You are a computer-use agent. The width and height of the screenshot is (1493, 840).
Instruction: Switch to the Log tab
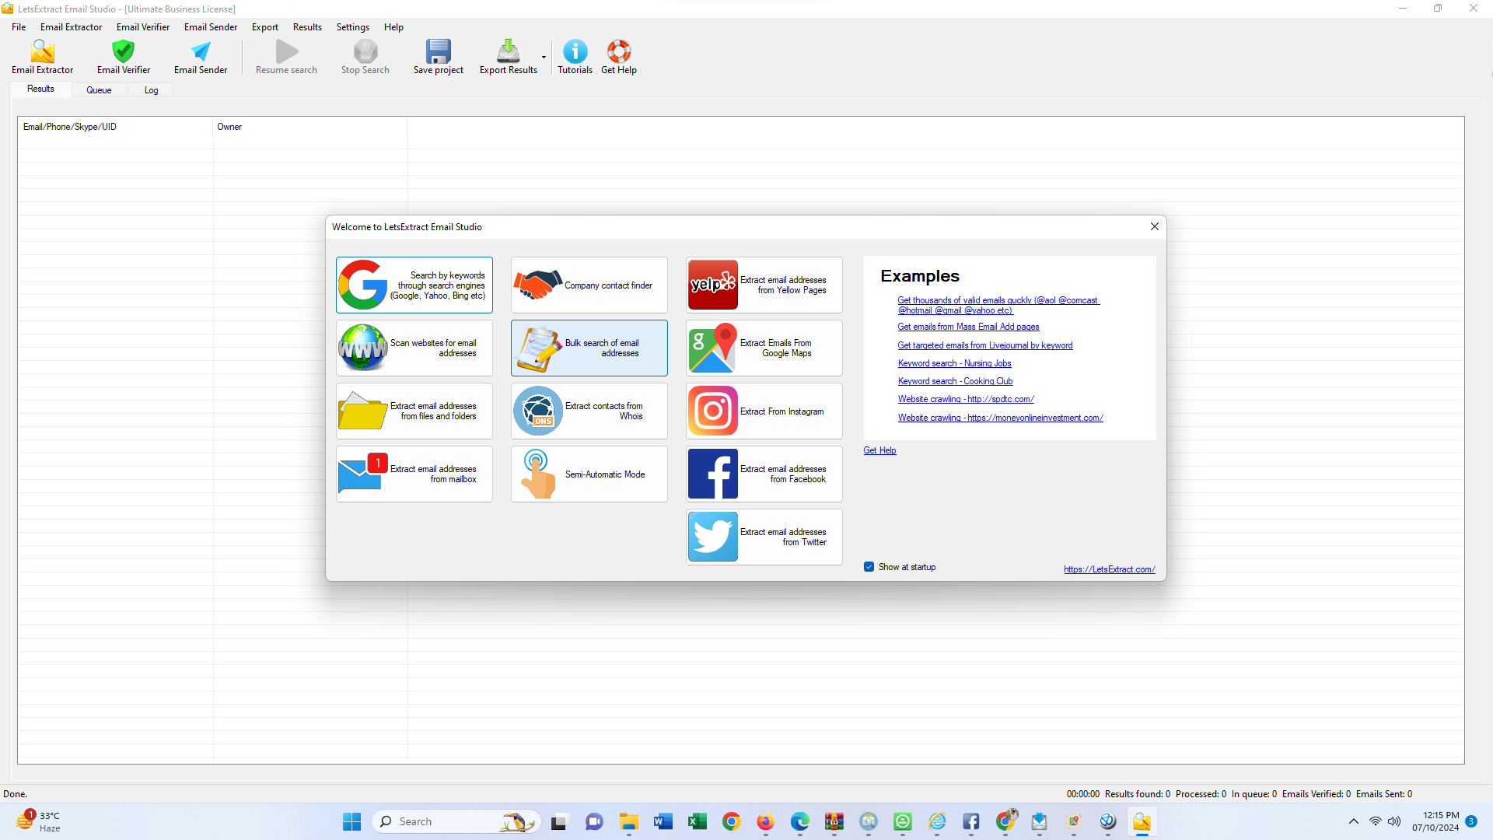tap(151, 90)
